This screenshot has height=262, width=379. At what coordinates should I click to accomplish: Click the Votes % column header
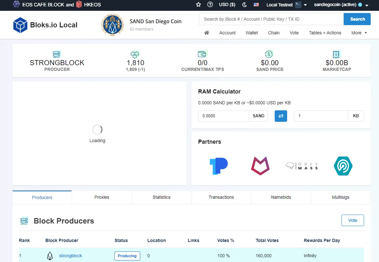225,240
